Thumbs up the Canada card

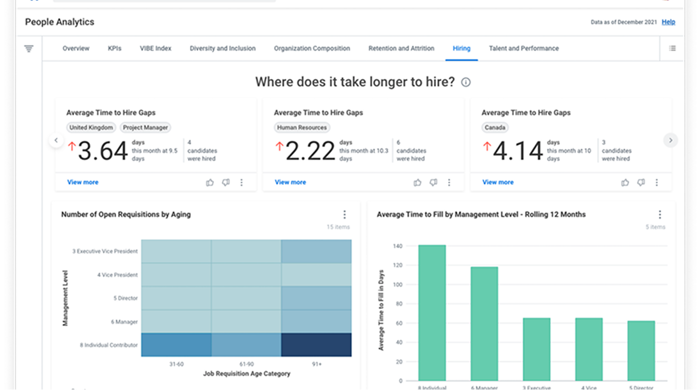(x=625, y=183)
